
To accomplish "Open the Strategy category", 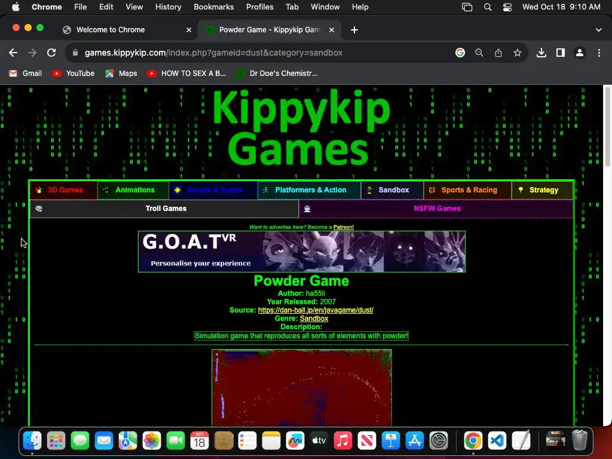I will tap(542, 190).
